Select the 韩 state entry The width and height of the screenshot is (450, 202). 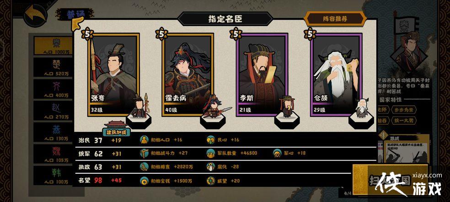pyautogui.click(x=54, y=176)
